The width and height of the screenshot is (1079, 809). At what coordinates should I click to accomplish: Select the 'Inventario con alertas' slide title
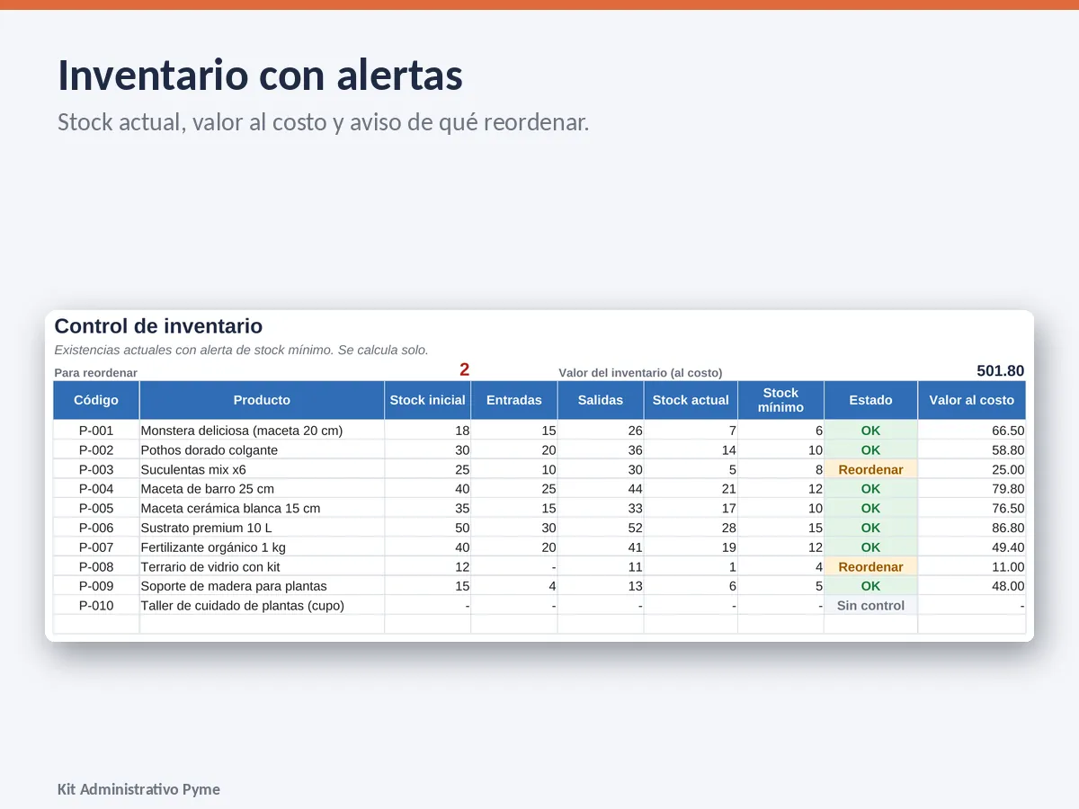pos(260,76)
